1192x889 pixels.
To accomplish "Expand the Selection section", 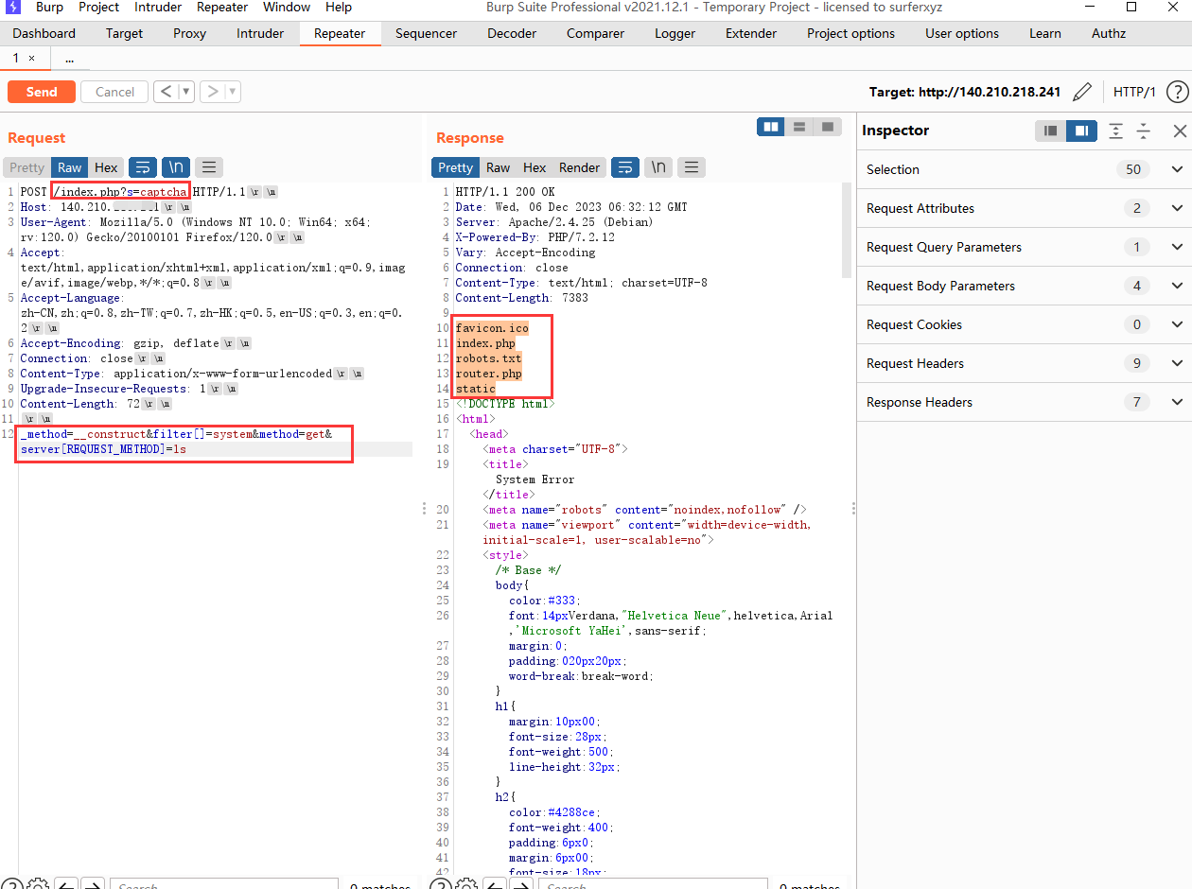I will pyautogui.click(x=1177, y=169).
